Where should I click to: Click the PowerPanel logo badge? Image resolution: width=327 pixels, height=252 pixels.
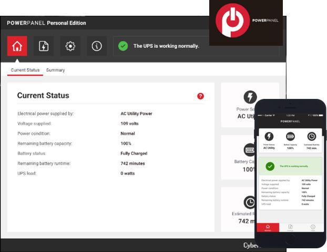click(246, 22)
